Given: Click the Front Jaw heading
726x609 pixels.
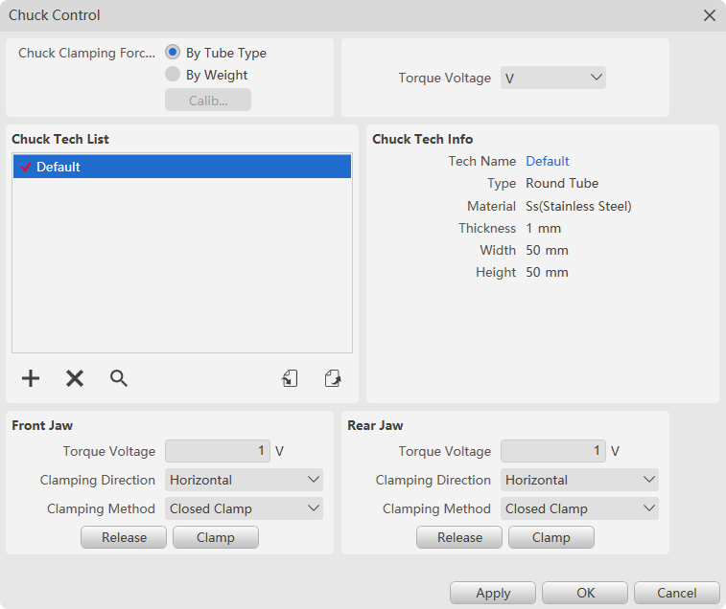Looking at the screenshot, I should (42, 425).
